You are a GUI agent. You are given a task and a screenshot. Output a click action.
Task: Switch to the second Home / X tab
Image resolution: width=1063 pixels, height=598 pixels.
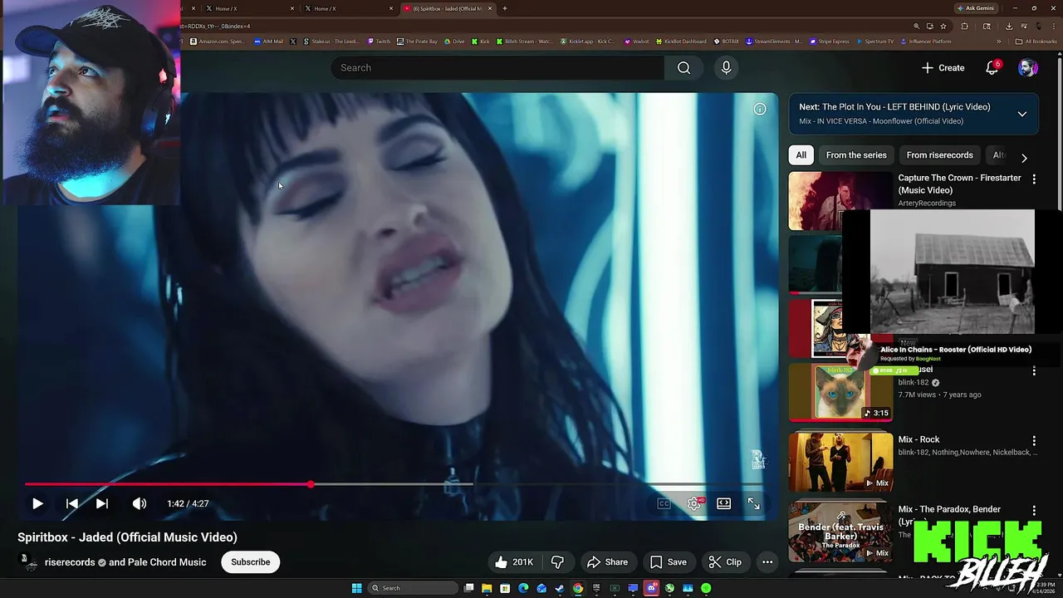pyautogui.click(x=348, y=8)
